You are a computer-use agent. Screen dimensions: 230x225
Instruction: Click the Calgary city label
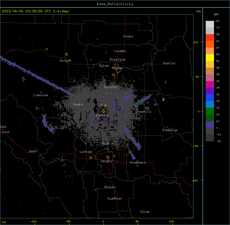pyautogui.click(x=106, y=161)
